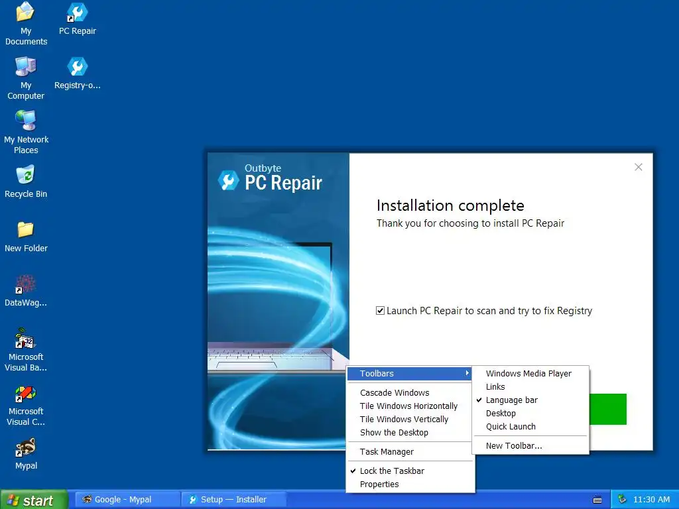Open the My Documents desktop icon
This screenshot has width=679, height=509.
tap(26, 24)
